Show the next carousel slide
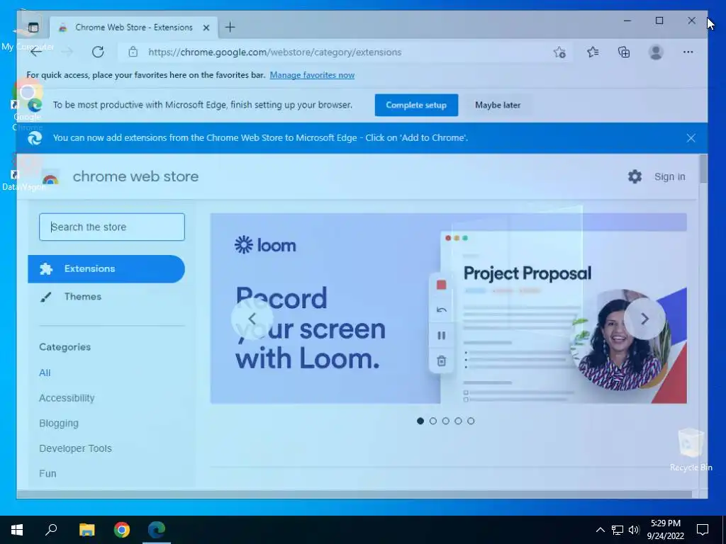The image size is (726, 544). 644,319
